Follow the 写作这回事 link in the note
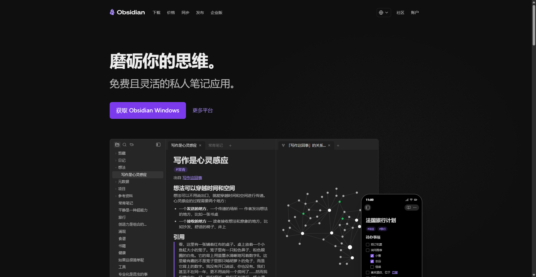Viewport: 536px width, 277px height. click(192, 178)
